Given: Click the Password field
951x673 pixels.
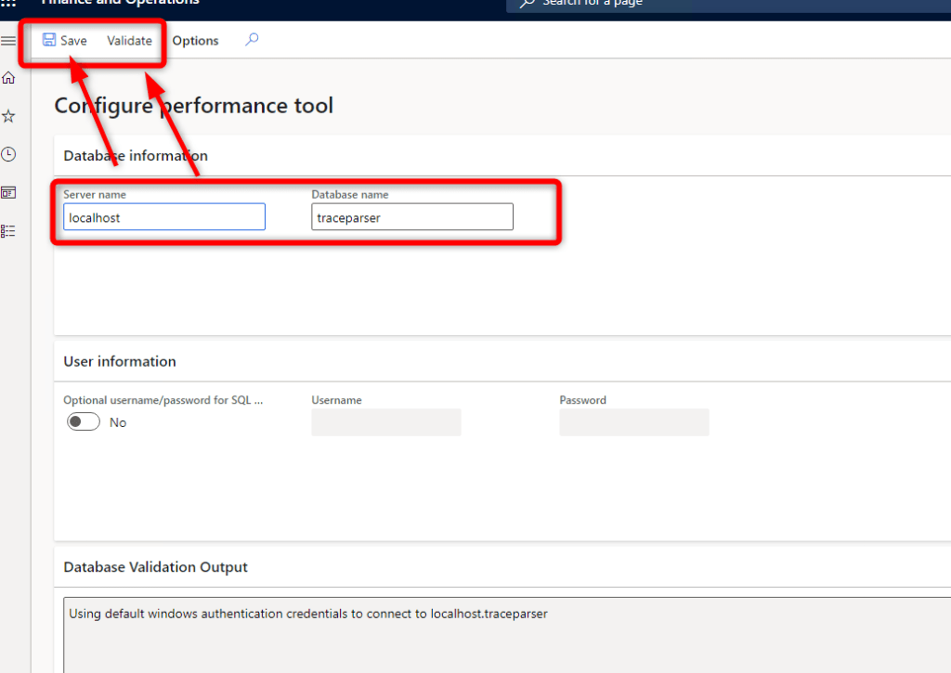Looking at the screenshot, I should click(x=634, y=422).
